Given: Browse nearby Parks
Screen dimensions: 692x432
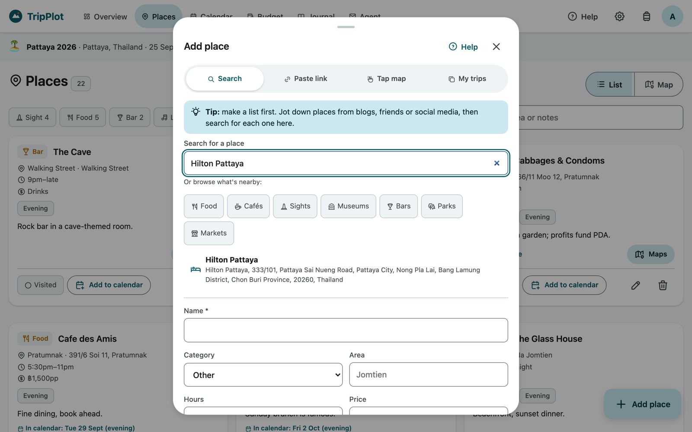Looking at the screenshot, I should pos(442,206).
